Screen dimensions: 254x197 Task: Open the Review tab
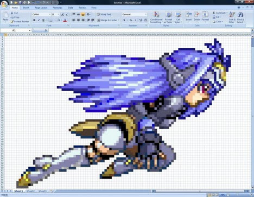pyautogui.click(x=82, y=8)
